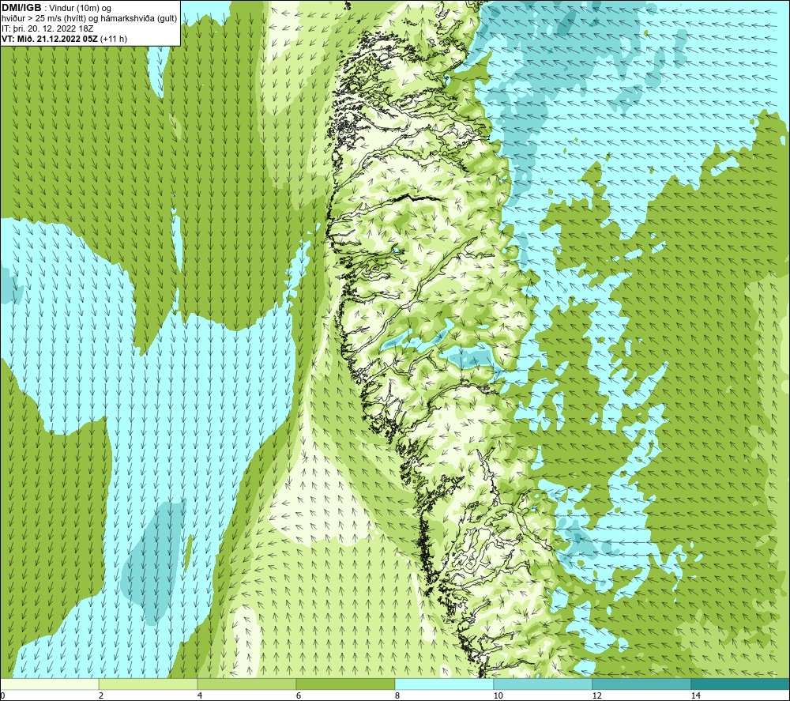The height and width of the screenshot is (701, 790).
Task: Click the 10–12 m/s turquoise legend swatch
Action: coord(543,684)
